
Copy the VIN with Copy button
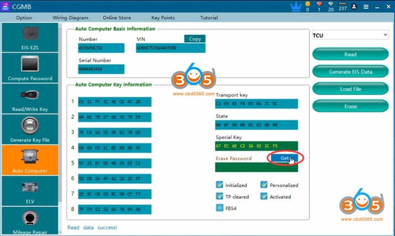click(x=195, y=39)
